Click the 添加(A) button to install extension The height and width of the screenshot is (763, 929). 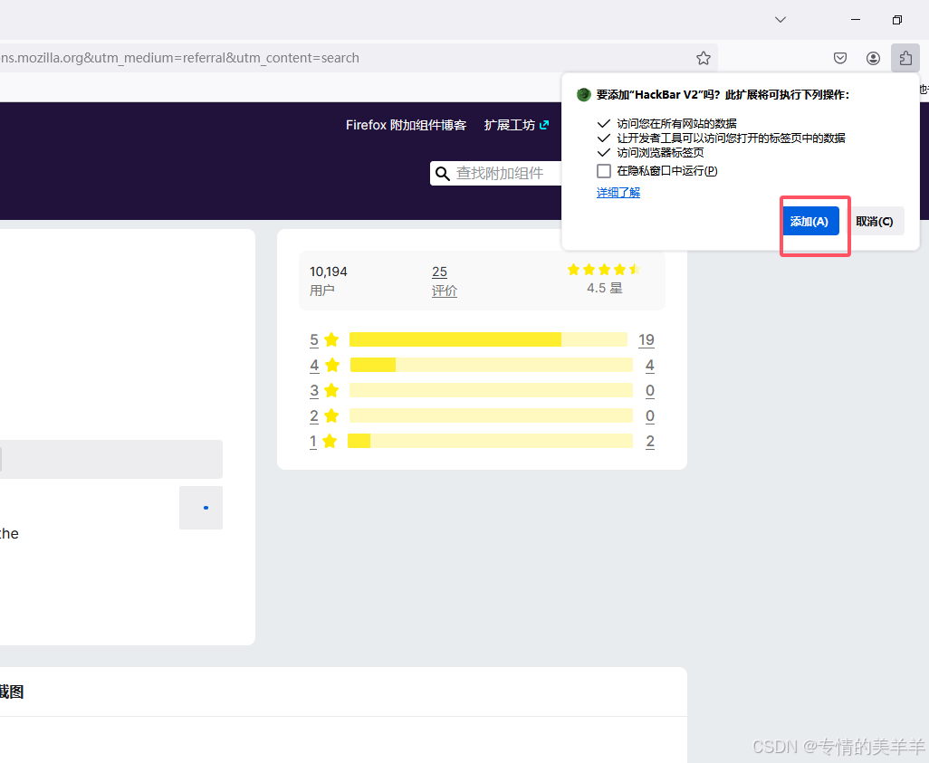point(812,221)
